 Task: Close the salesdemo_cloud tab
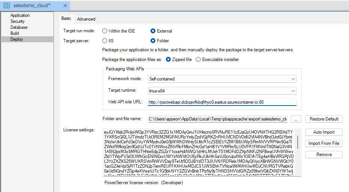coord(65,6)
